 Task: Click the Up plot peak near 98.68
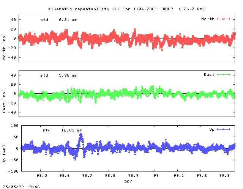click(x=81, y=135)
